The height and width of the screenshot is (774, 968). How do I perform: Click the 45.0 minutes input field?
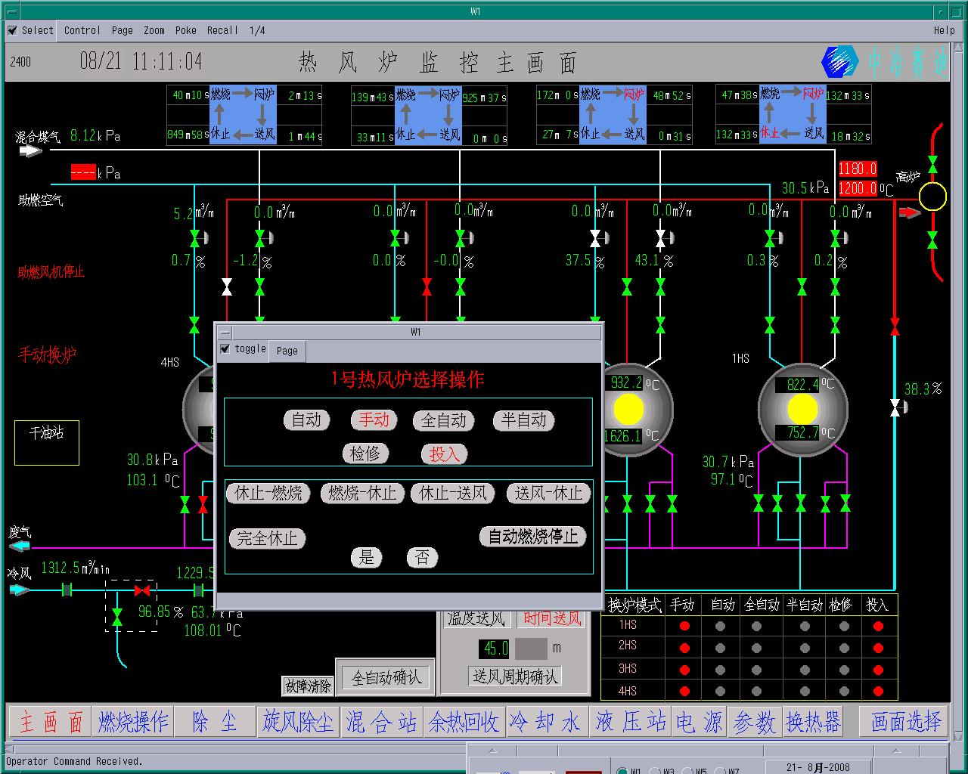(495, 649)
